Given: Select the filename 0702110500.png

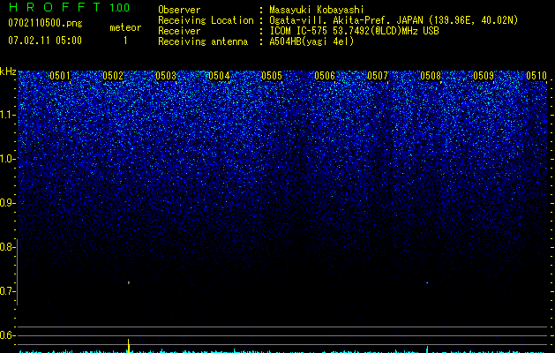Looking at the screenshot, I should (45, 24).
